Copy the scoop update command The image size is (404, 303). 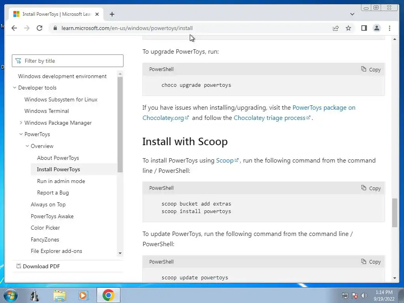tap(371, 262)
